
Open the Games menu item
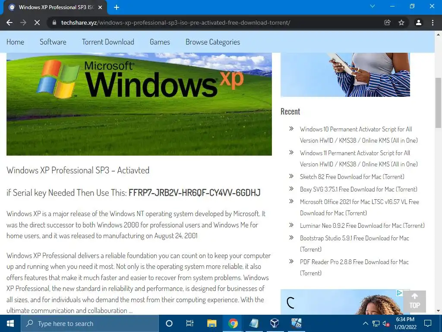[x=160, y=42]
